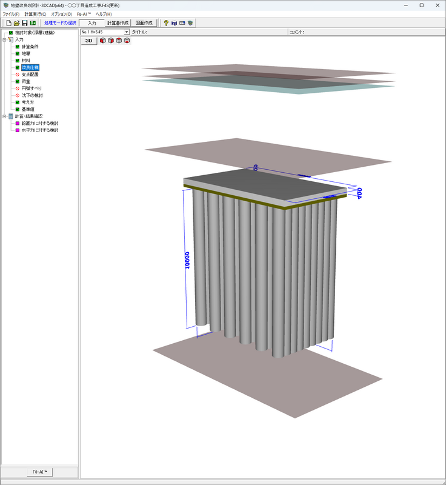
Task: Click the green checkbox beside 計算条件
Action: [18, 47]
